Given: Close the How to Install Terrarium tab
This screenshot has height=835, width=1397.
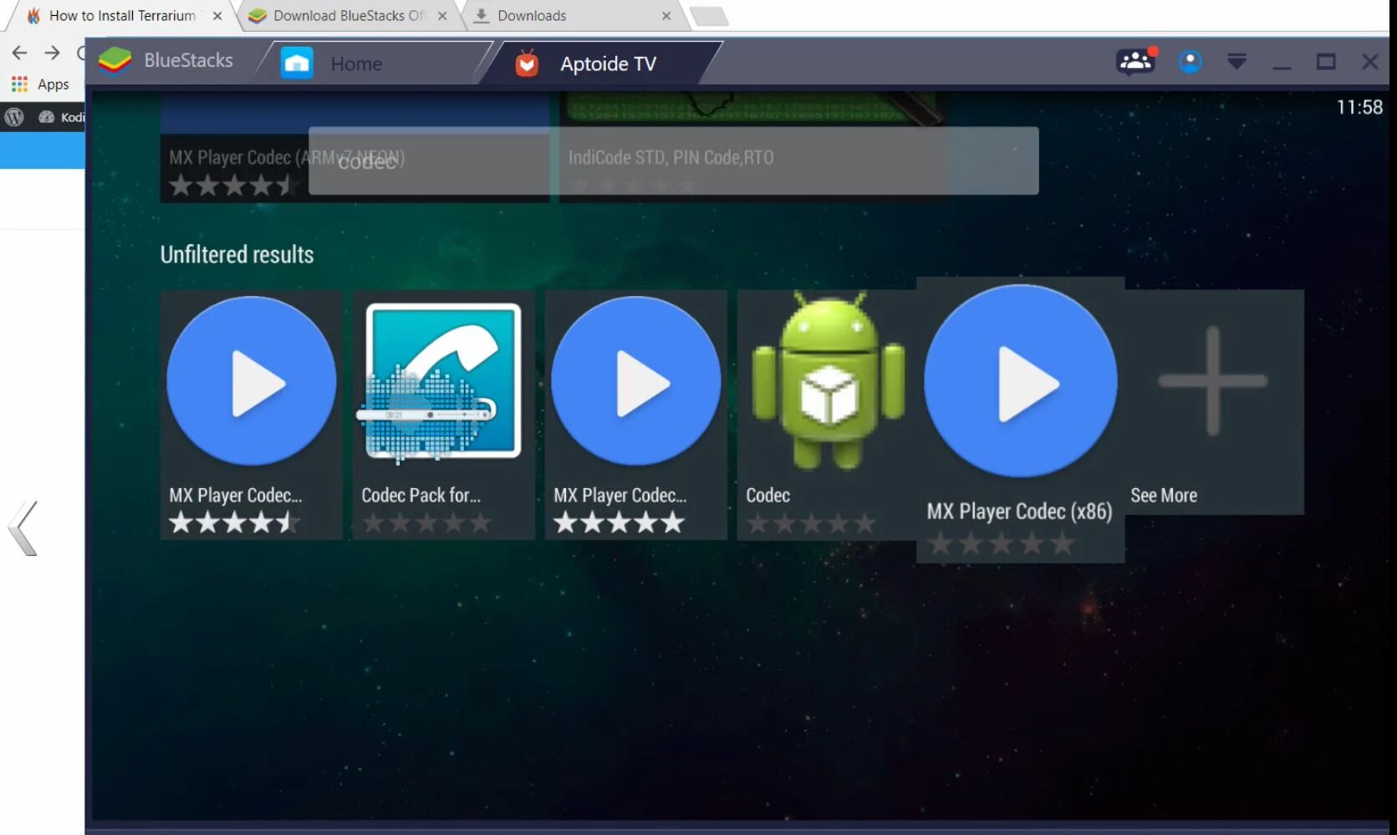Looking at the screenshot, I should (217, 16).
